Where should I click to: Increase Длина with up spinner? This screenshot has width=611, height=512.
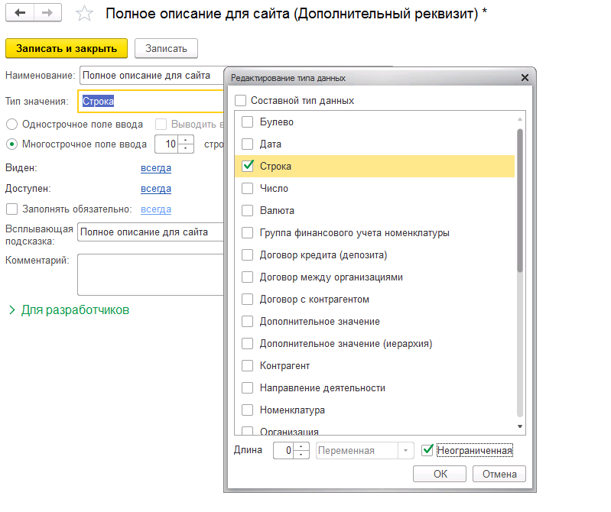pos(301,446)
